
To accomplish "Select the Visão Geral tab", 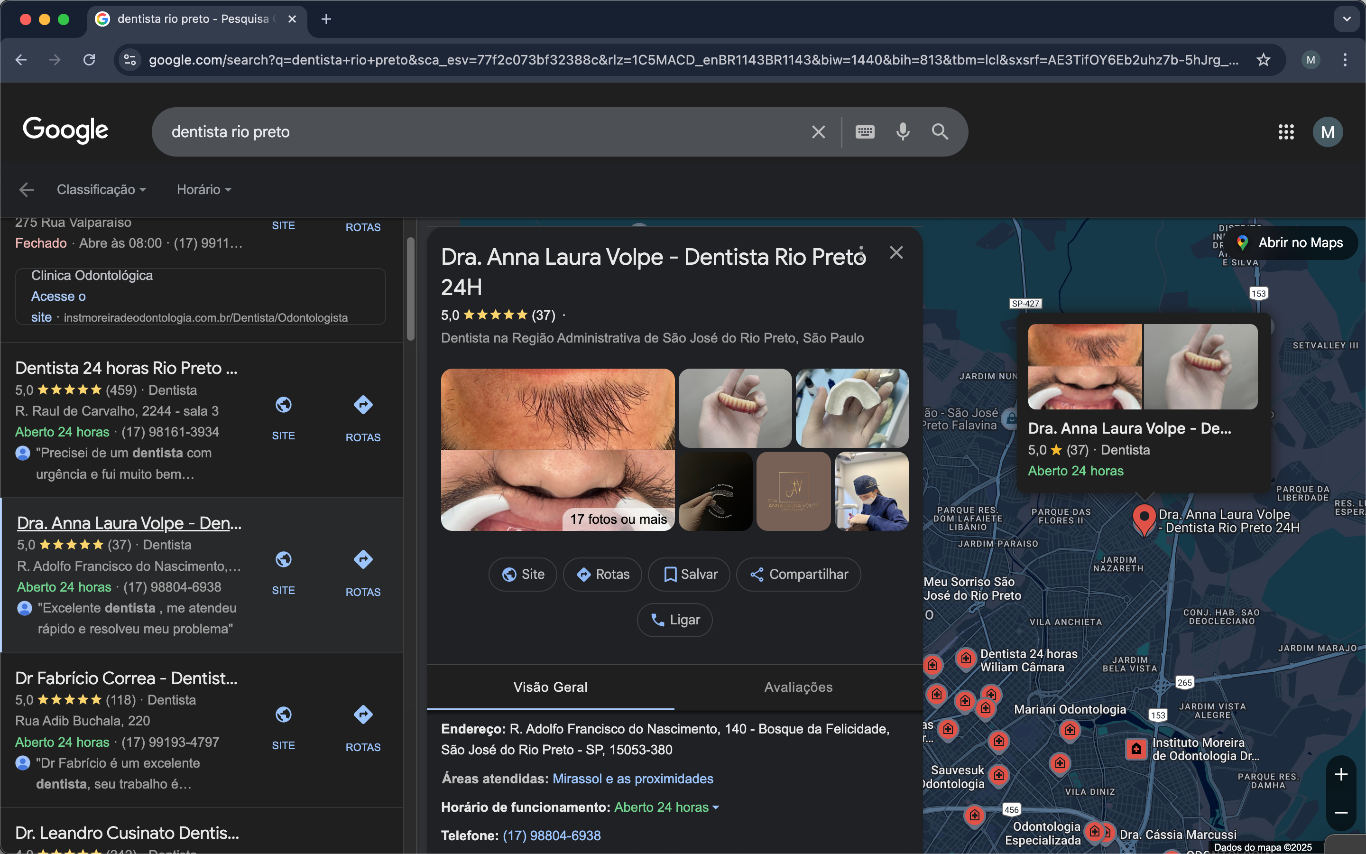I will coord(550,687).
